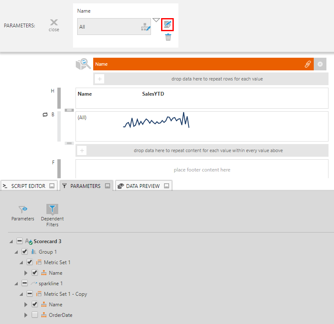Click the (All) body cell
334x324 pixels.
[x=82, y=118]
